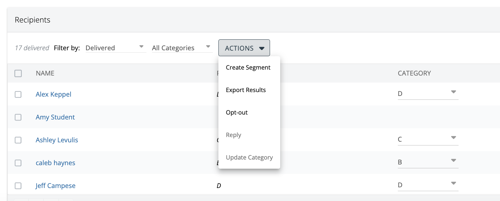Expand the All Categories filter
This screenshot has height=201, width=500.
[181, 48]
